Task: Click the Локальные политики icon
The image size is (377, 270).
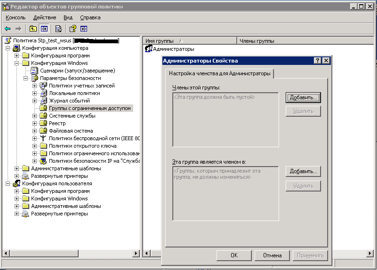Action: tap(43, 93)
